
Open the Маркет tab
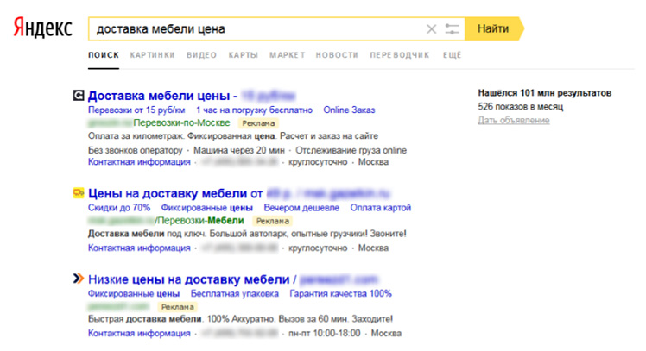click(x=287, y=55)
